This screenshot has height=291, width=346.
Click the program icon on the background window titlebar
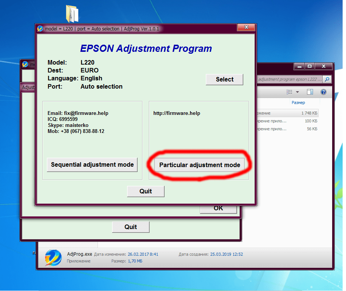coord(25,64)
